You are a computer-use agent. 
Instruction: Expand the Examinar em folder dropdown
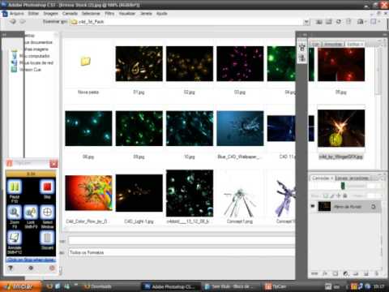click(306, 22)
